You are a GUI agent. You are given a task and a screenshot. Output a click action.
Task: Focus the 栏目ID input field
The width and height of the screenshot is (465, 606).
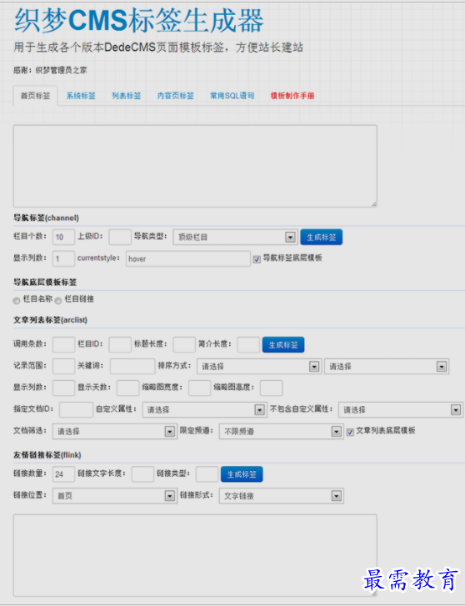click(x=120, y=344)
